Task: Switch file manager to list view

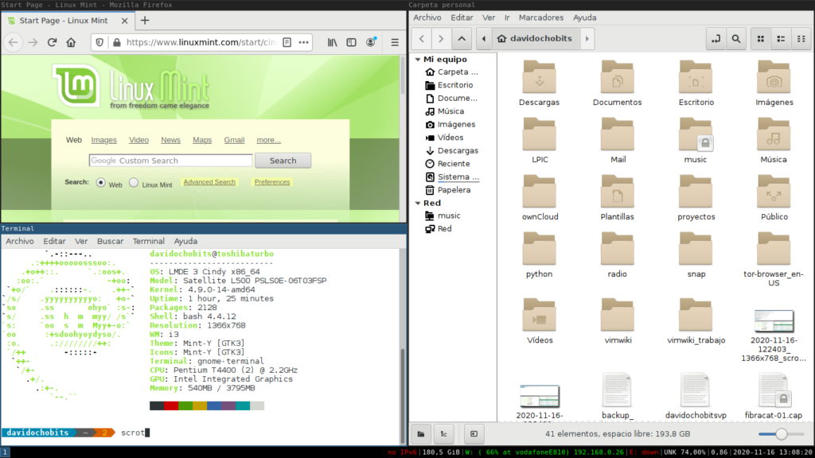Action: 781,38
